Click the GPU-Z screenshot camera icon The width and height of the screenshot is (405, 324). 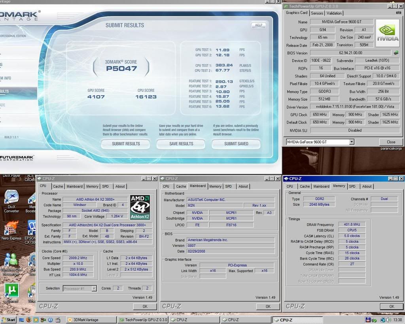398,13
